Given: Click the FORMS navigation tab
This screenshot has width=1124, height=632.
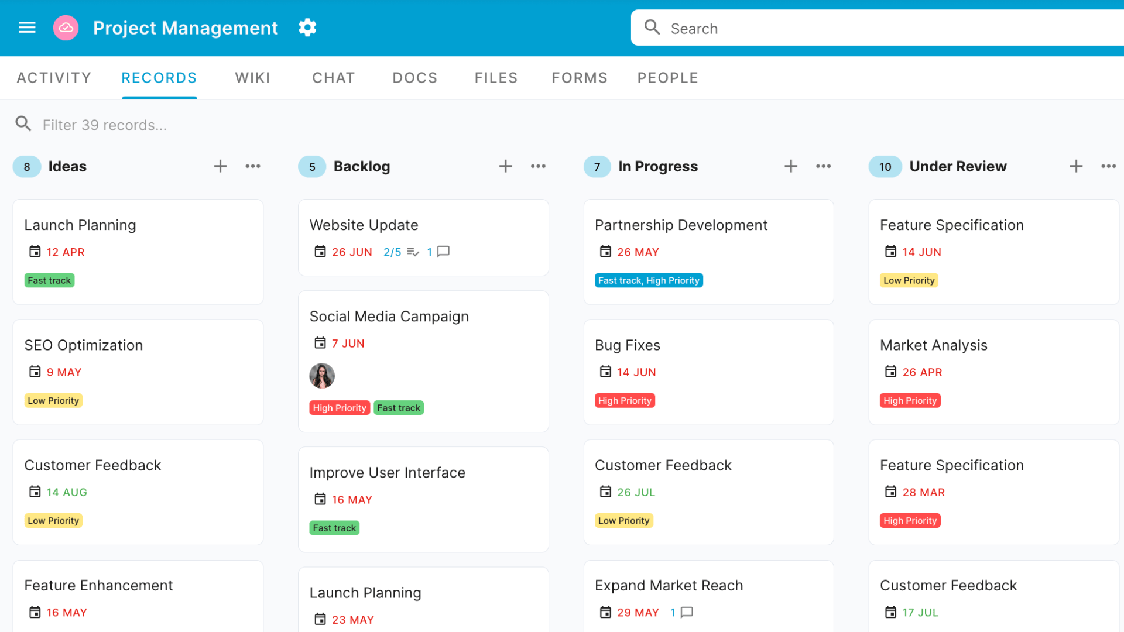Looking at the screenshot, I should coord(579,77).
